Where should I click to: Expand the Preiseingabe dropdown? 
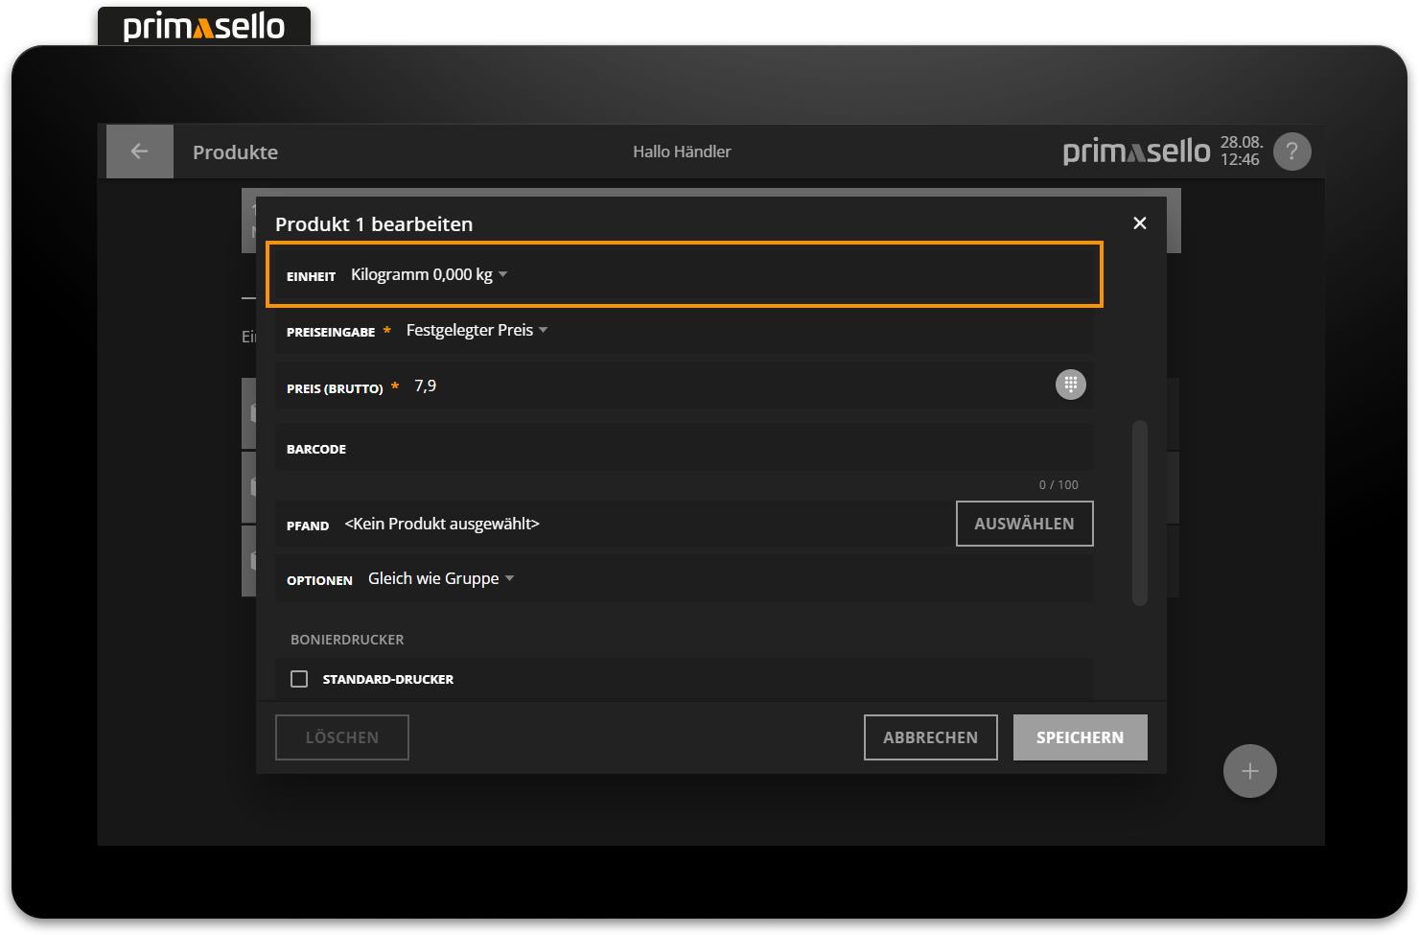tap(477, 331)
